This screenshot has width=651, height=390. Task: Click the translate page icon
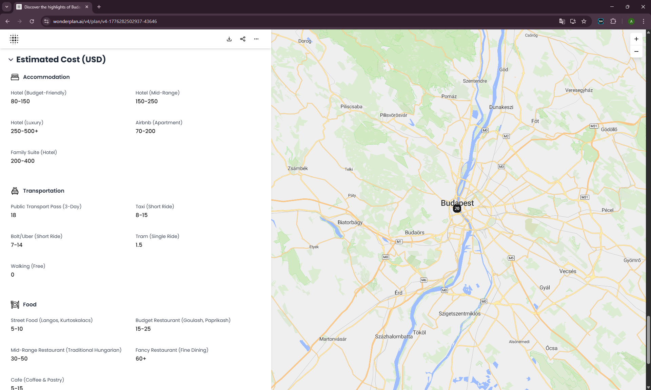562,21
